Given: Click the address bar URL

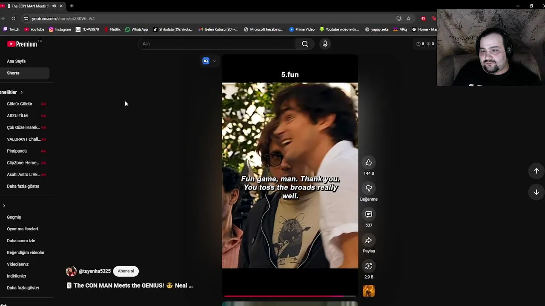Looking at the screenshot, I should (x=63, y=19).
